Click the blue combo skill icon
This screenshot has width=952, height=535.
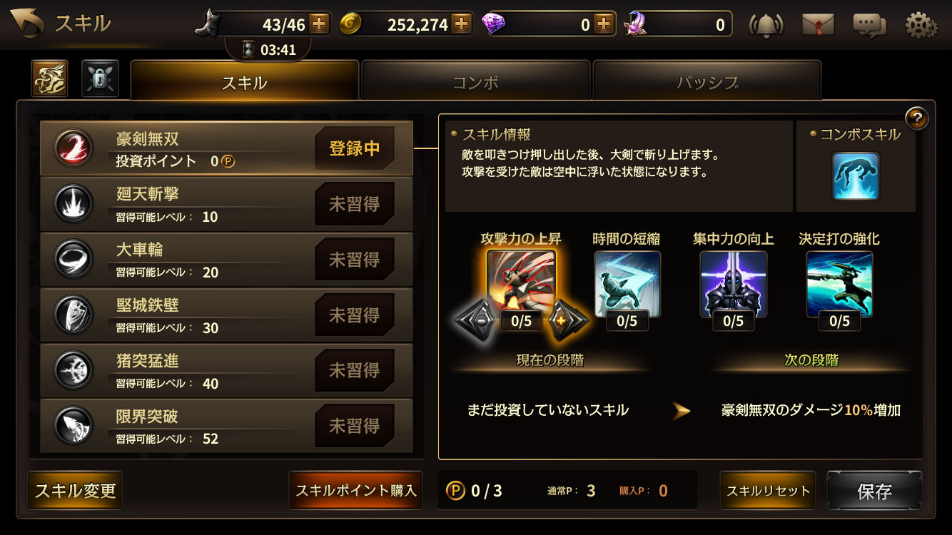(856, 175)
